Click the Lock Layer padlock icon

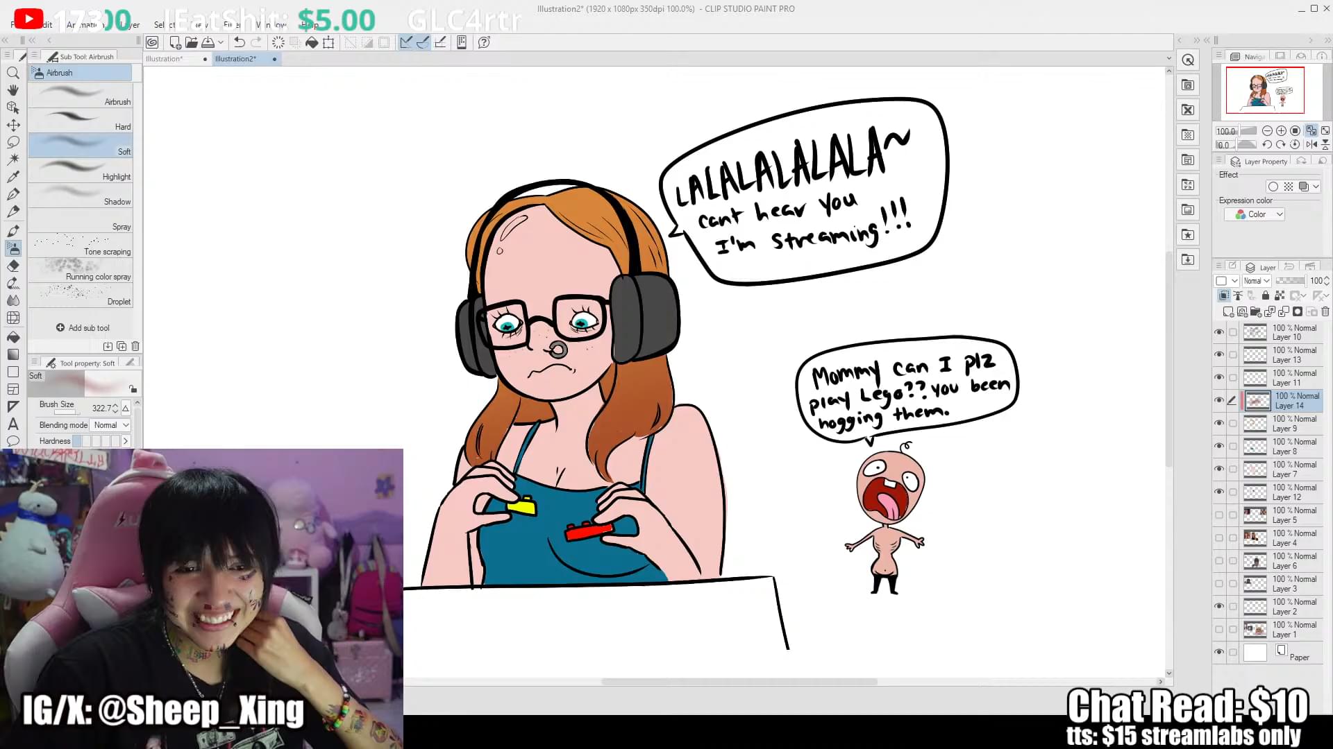coord(1265,295)
